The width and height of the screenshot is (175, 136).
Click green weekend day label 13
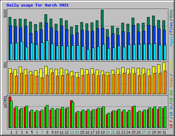pos(72,132)
